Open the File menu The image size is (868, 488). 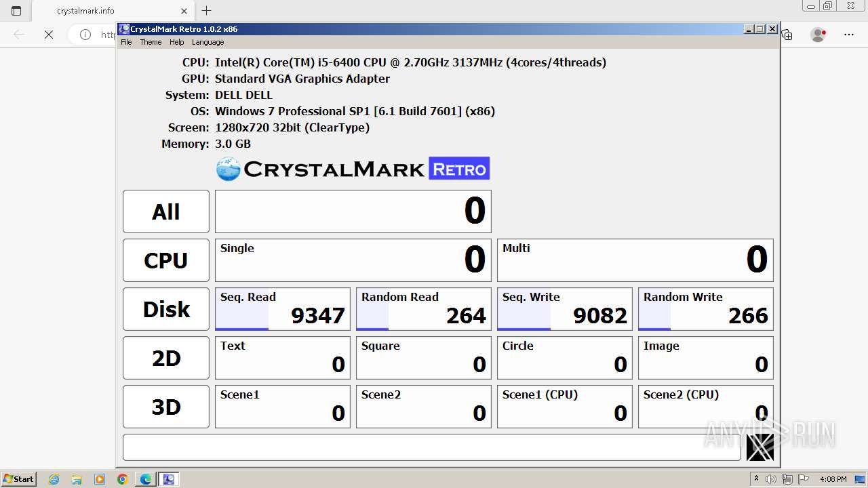[x=126, y=42]
